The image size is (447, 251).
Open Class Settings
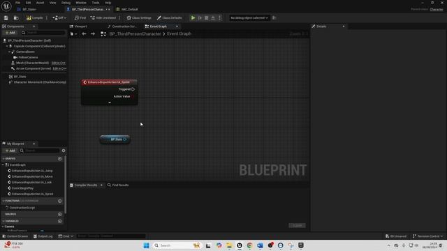139,17
